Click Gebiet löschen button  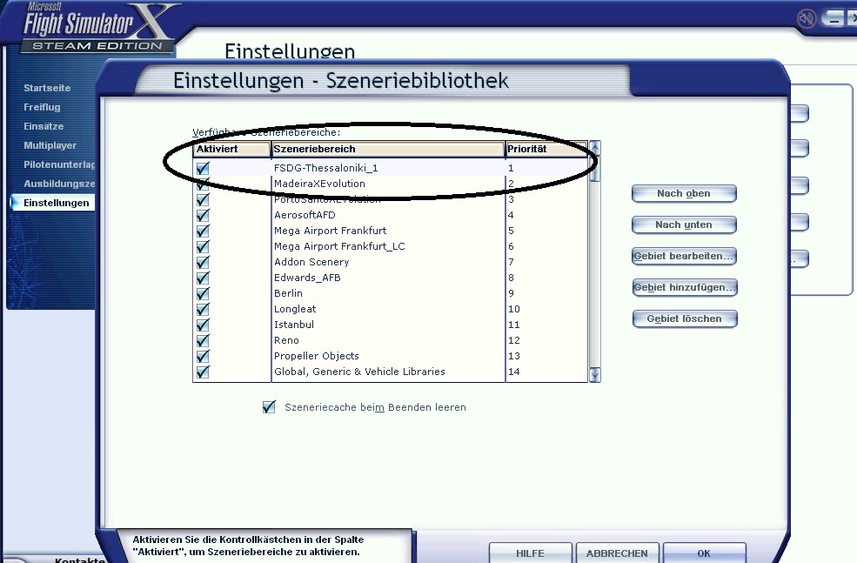click(x=684, y=318)
